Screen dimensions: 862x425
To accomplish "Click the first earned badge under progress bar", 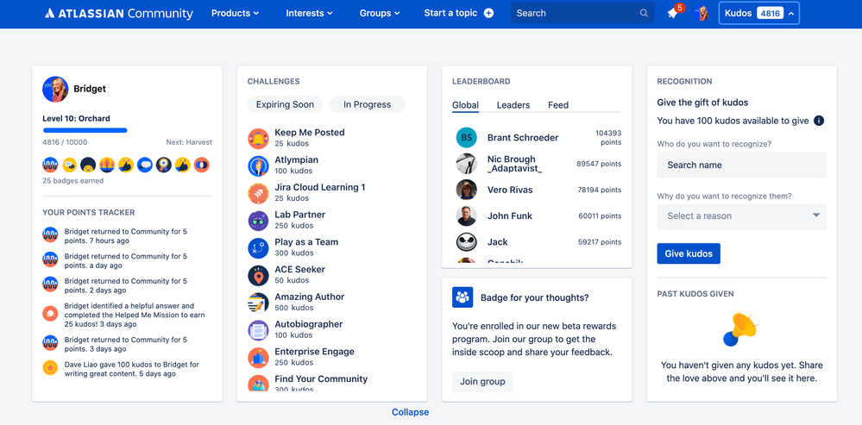I will [x=50, y=165].
